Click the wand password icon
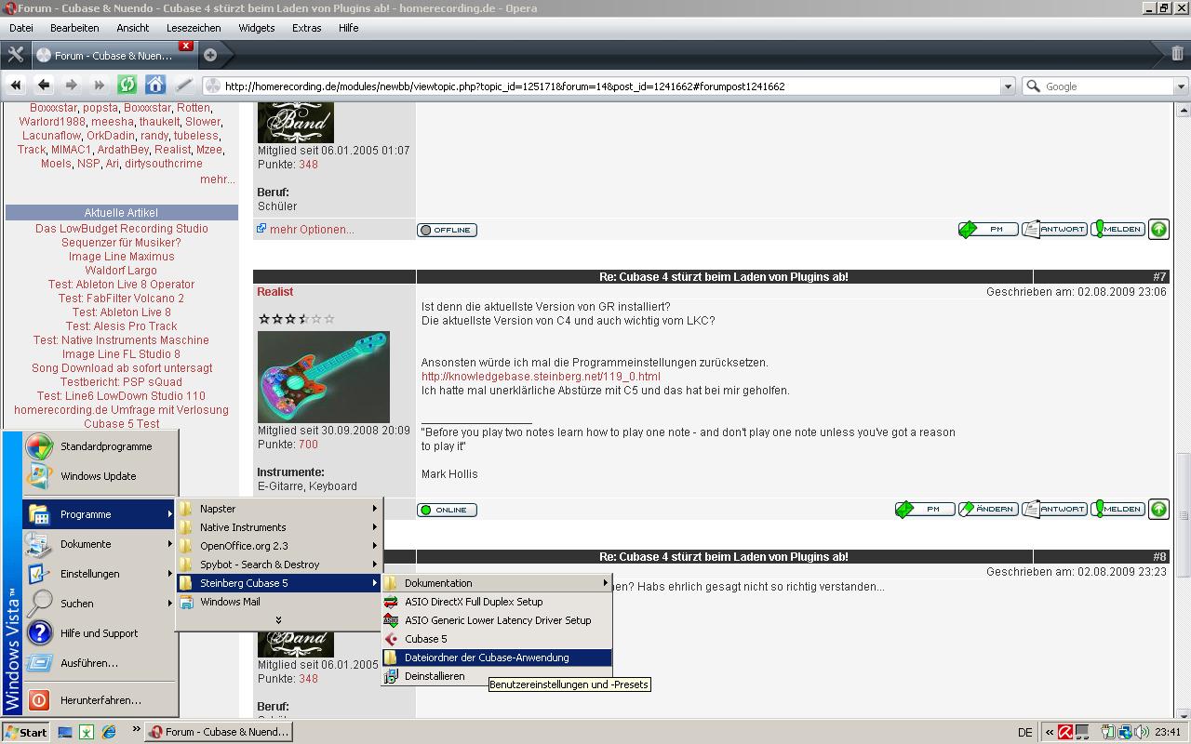 tap(183, 86)
